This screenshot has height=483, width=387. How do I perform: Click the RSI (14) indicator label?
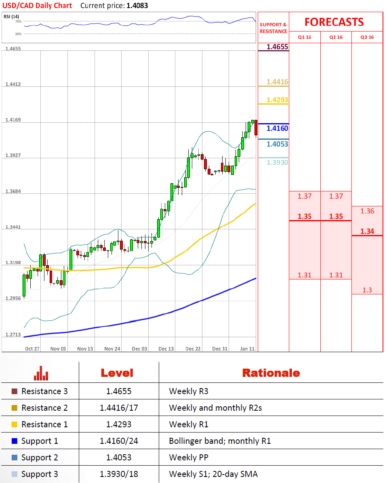pyautogui.click(x=11, y=16)
